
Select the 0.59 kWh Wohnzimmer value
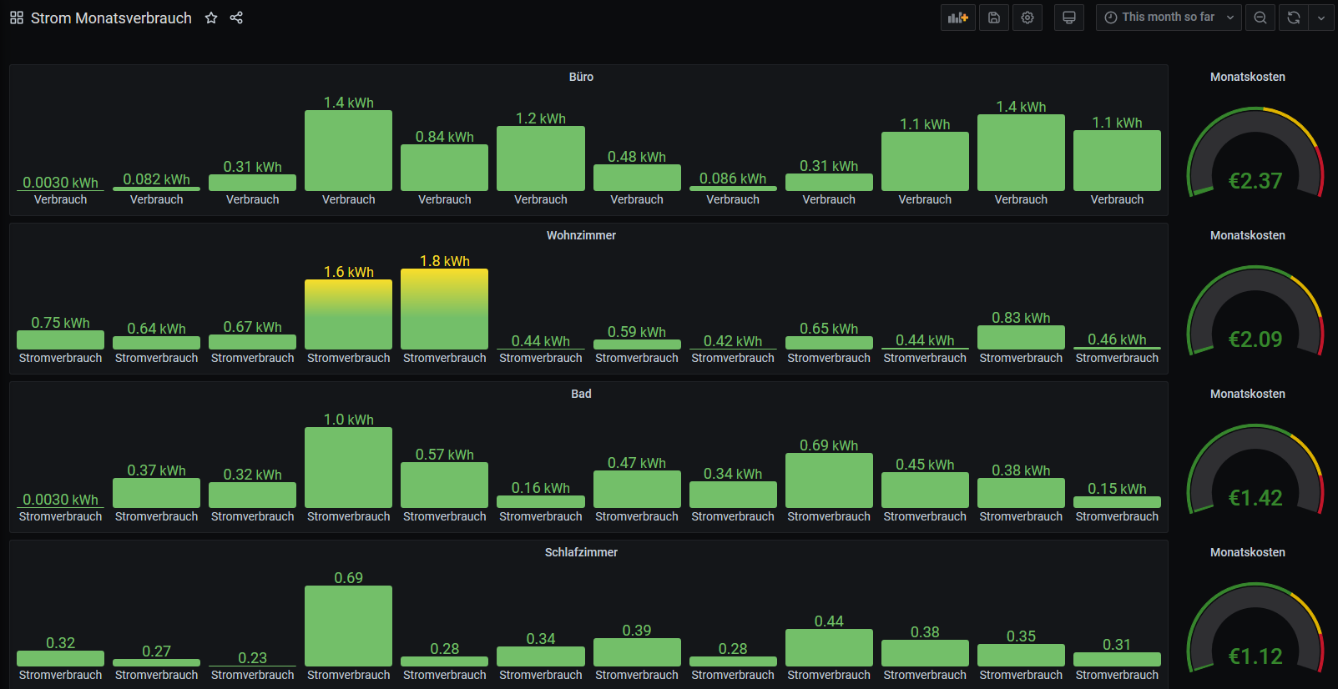click(637, 332)
